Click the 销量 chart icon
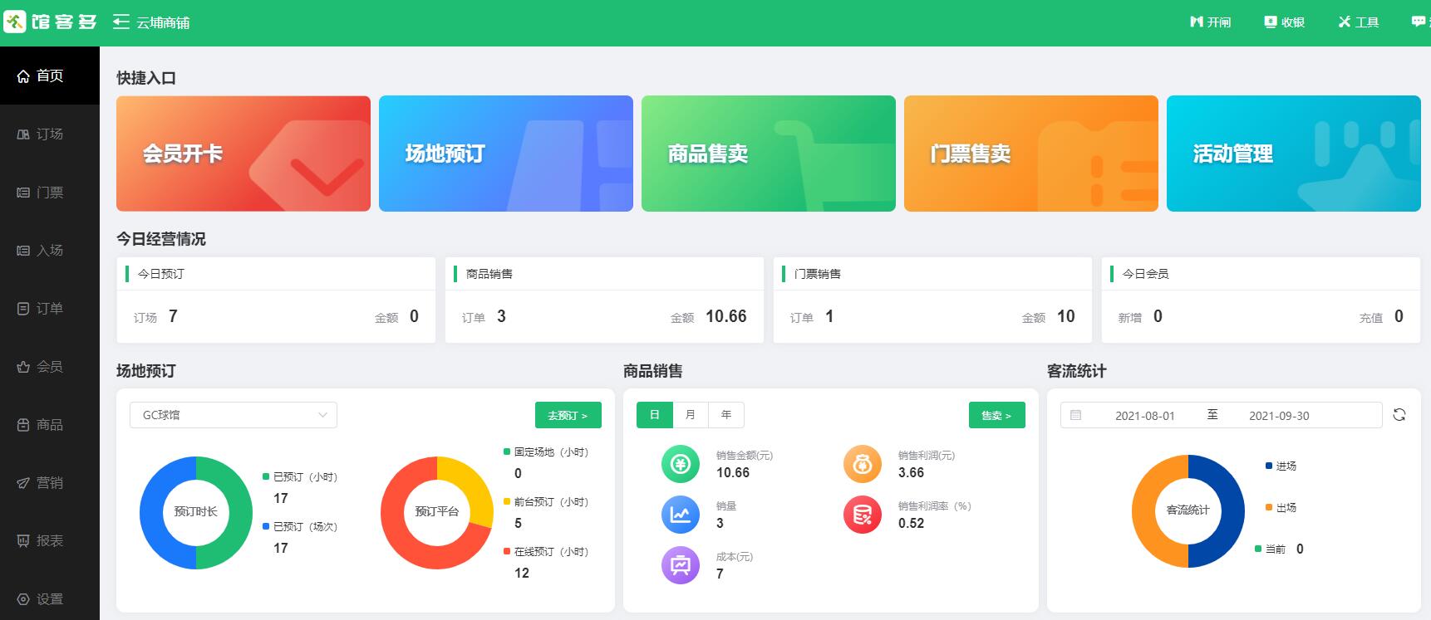The image size is (1431, 620). point(681,515)
